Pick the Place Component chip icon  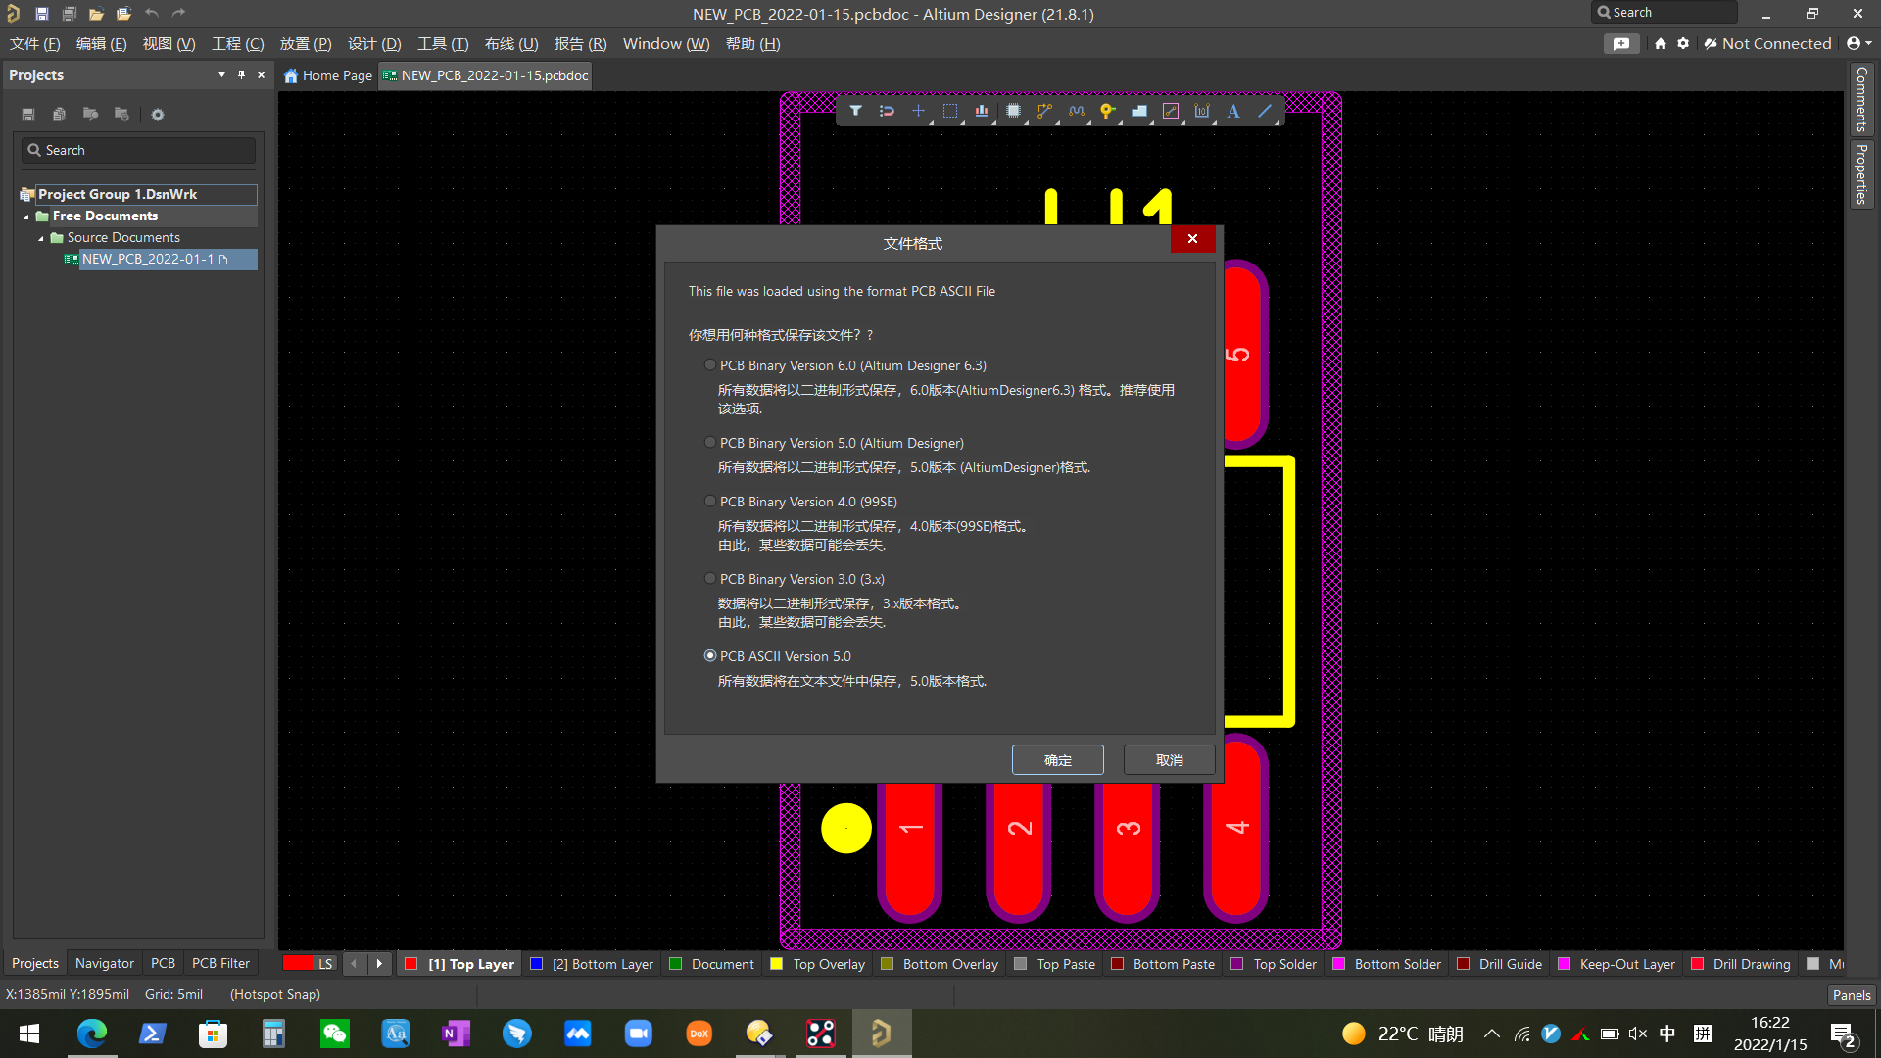pyautogui.click(x=1013, y=111)
